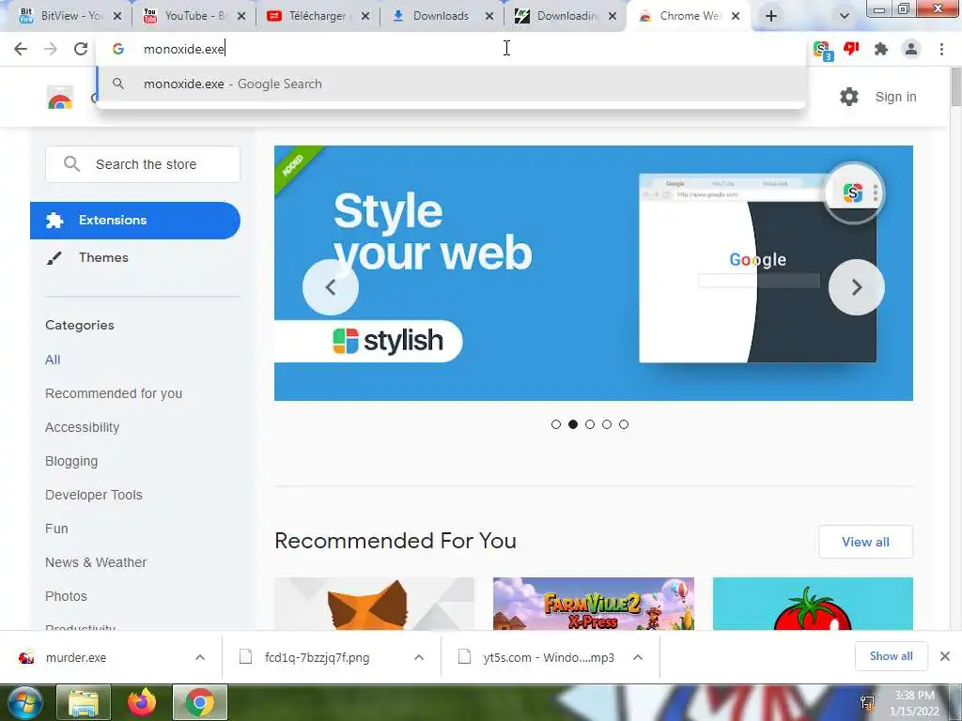The image size is (962, 721).
Task: Open the FarmVille 2 X-Press card
Action: tap(594, 604)
